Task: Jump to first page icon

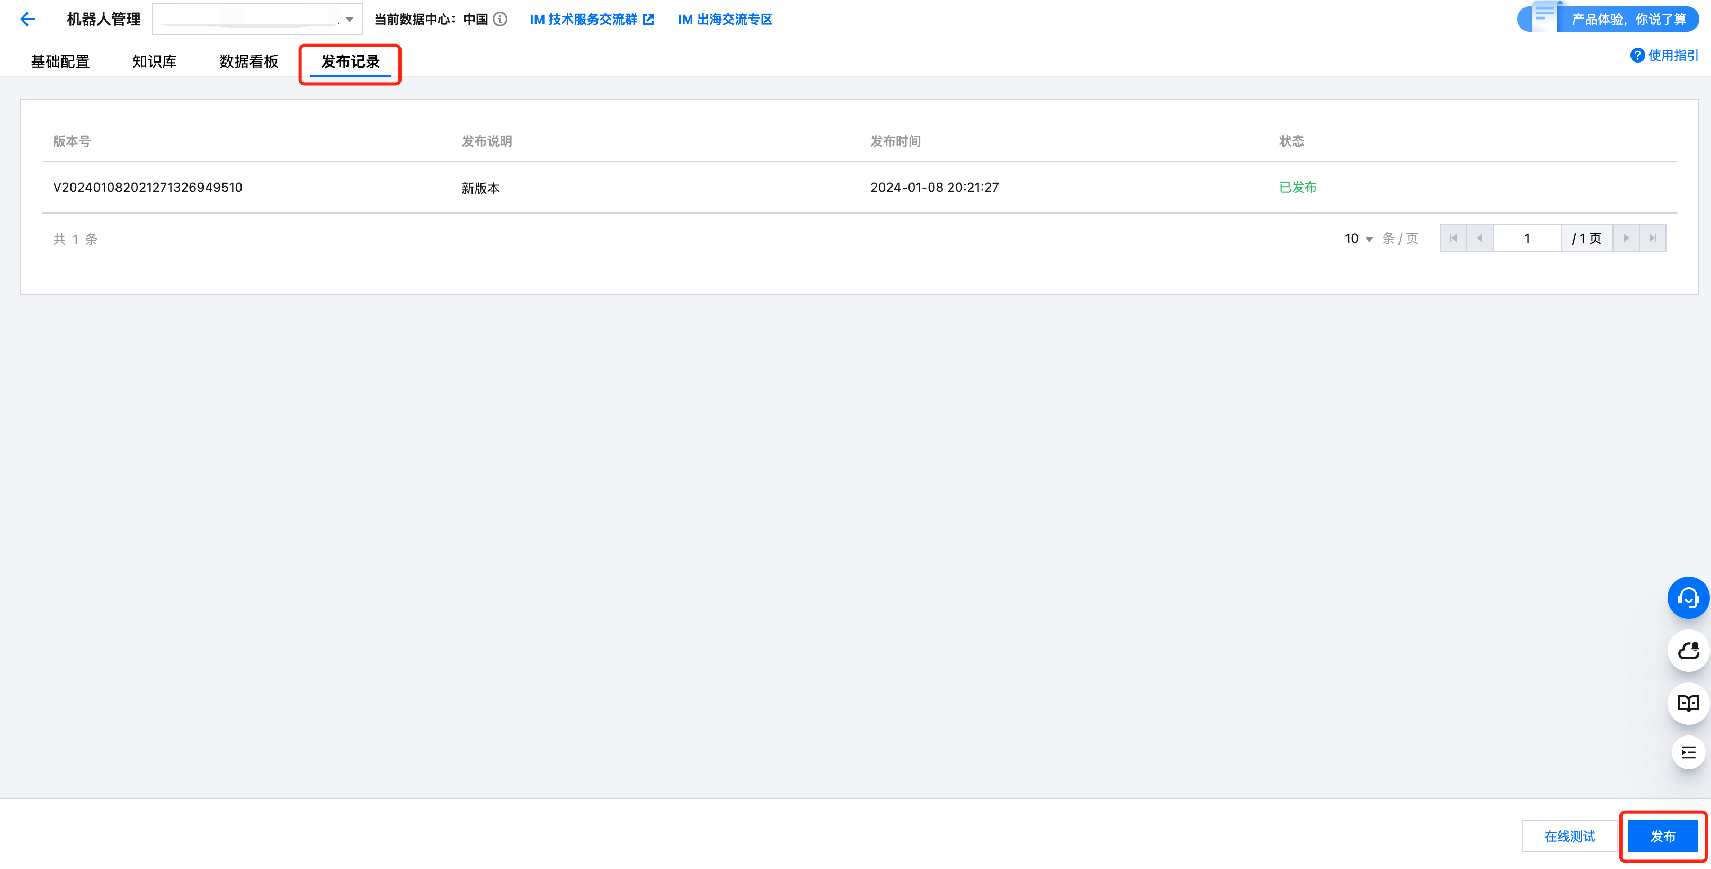Action: pyautogui.click(x=1453, y=238)
